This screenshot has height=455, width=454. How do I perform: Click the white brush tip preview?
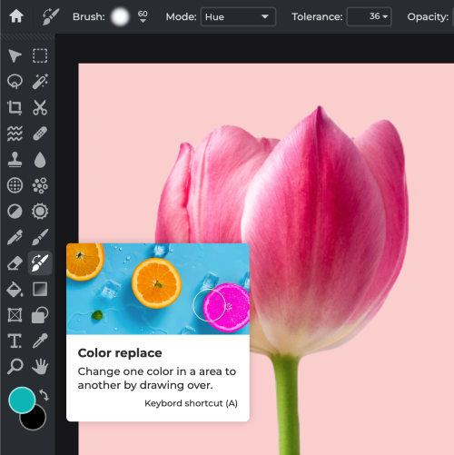(x=120, y=16)
